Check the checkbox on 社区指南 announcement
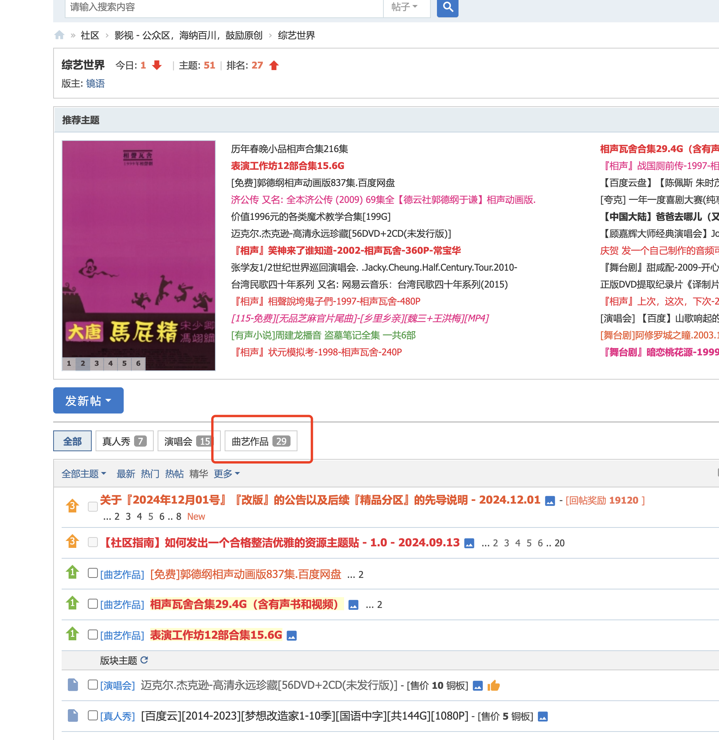Screen dimensions: 719x740 point(92,542)
